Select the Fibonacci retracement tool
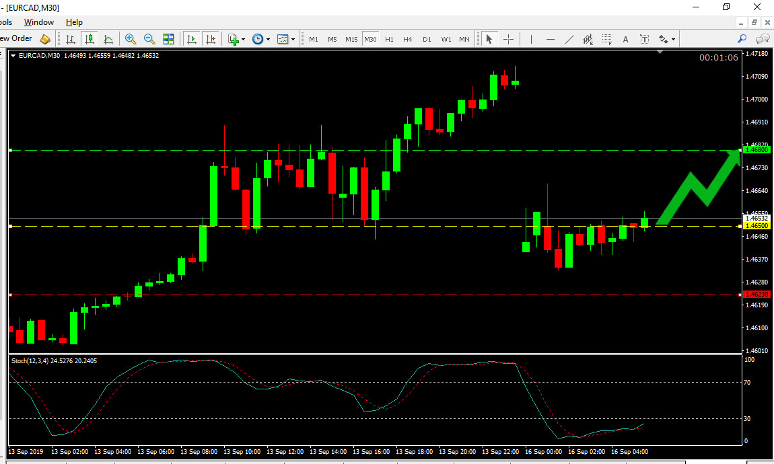Screen dimensions: 774x464 606,39
